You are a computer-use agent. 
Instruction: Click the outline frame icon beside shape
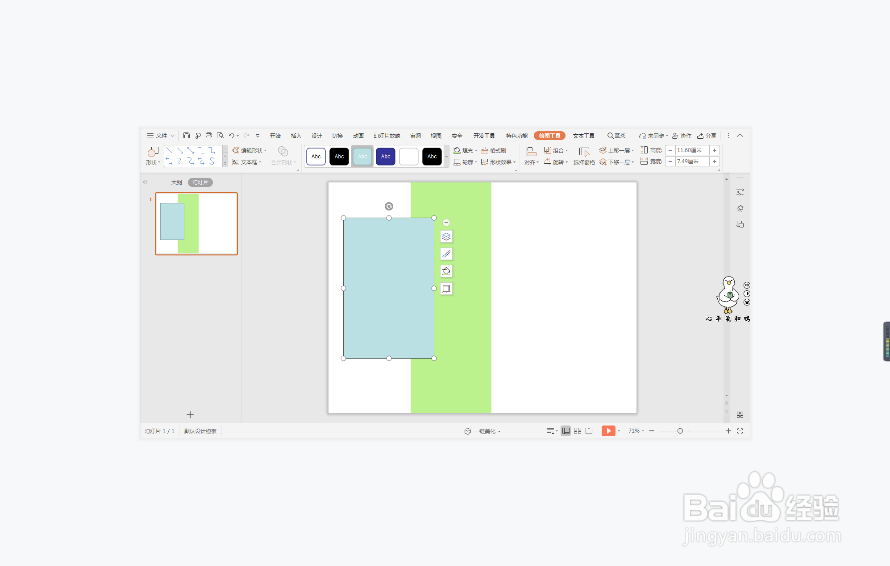(446, 289)
